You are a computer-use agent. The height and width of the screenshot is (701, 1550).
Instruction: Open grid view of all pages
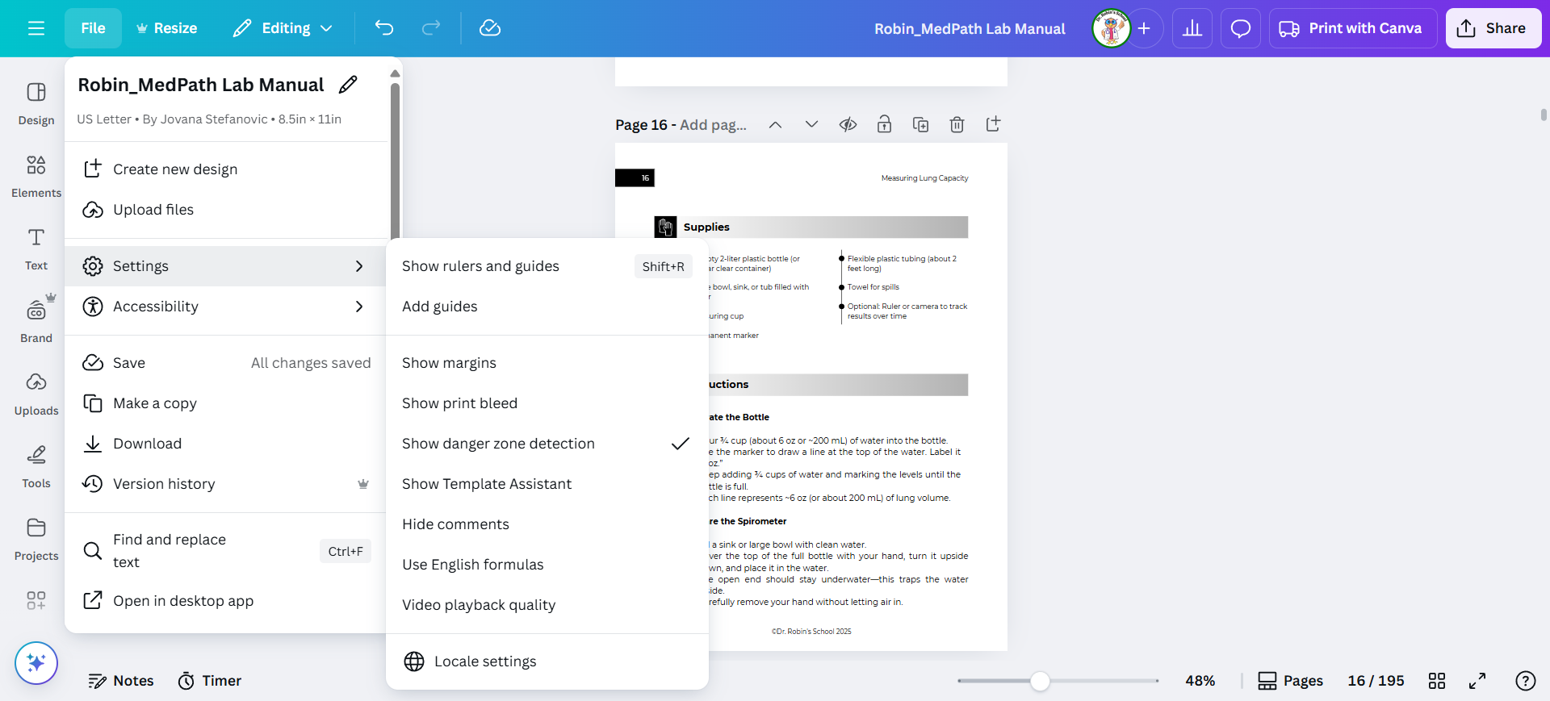point(1437,681)
